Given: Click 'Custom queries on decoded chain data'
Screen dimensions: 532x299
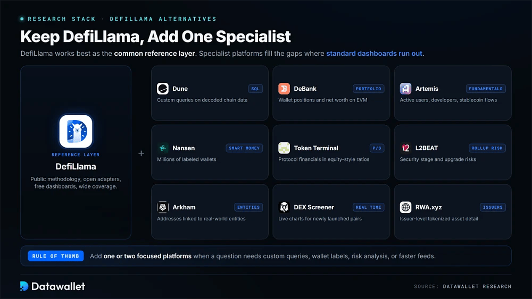Looking at the screenshot, I should coord(202,100).
